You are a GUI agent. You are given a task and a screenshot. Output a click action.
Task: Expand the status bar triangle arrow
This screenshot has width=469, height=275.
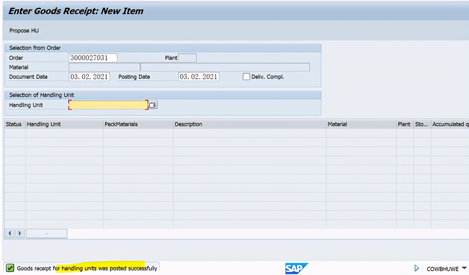click(x=417, y=268)
